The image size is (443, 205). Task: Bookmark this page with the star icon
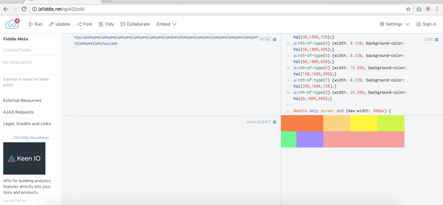(x=408, y=9)
